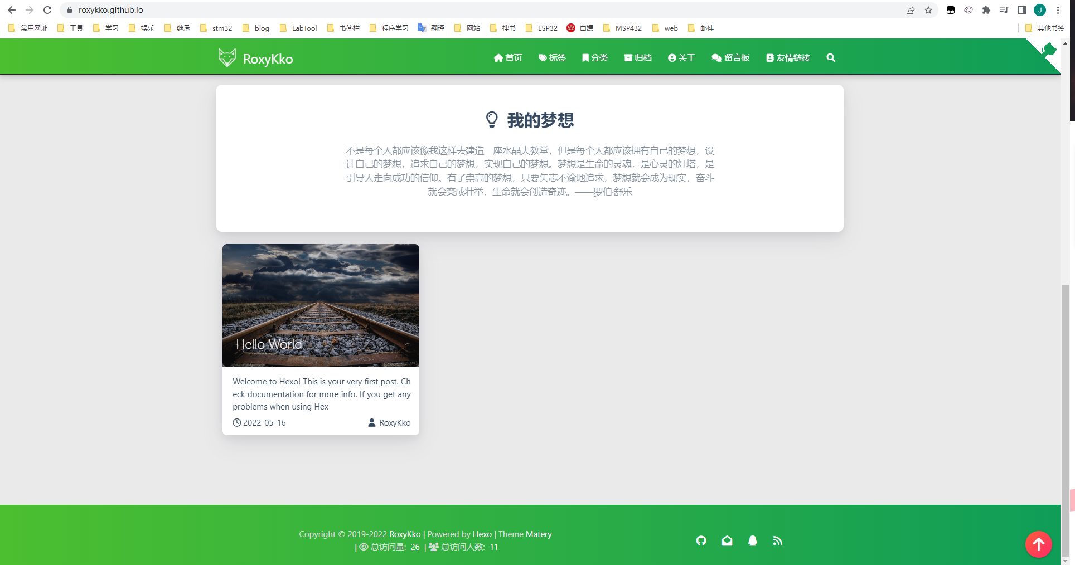This screenshot has width=1075, height=565.
Task: Open the Hexo link in footer
Action: pos(482,534)
